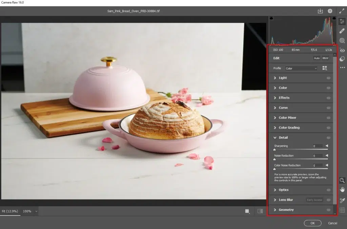Toggle the grid overlay icon
This screenshot has width=347, height=229.
[342, 210]
